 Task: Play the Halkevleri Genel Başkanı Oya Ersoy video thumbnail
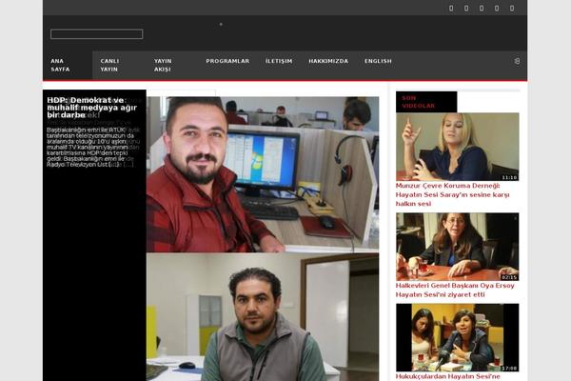click(x=458, y=247)
